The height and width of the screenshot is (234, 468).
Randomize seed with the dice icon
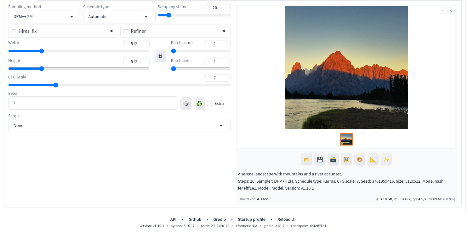click(186, 103)
